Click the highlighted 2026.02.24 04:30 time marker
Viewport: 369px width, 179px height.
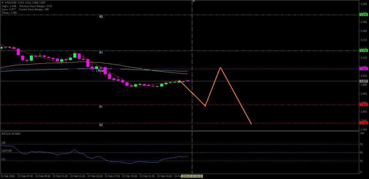point(192,176)
